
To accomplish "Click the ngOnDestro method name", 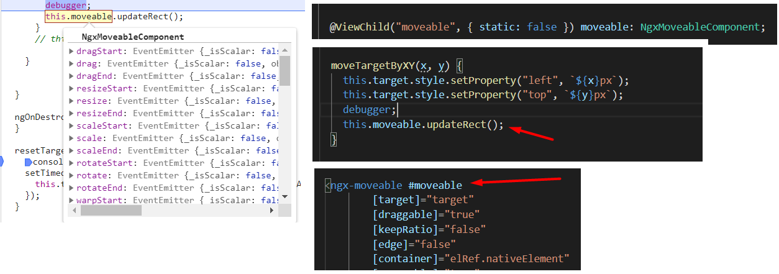I will (39, 117).
